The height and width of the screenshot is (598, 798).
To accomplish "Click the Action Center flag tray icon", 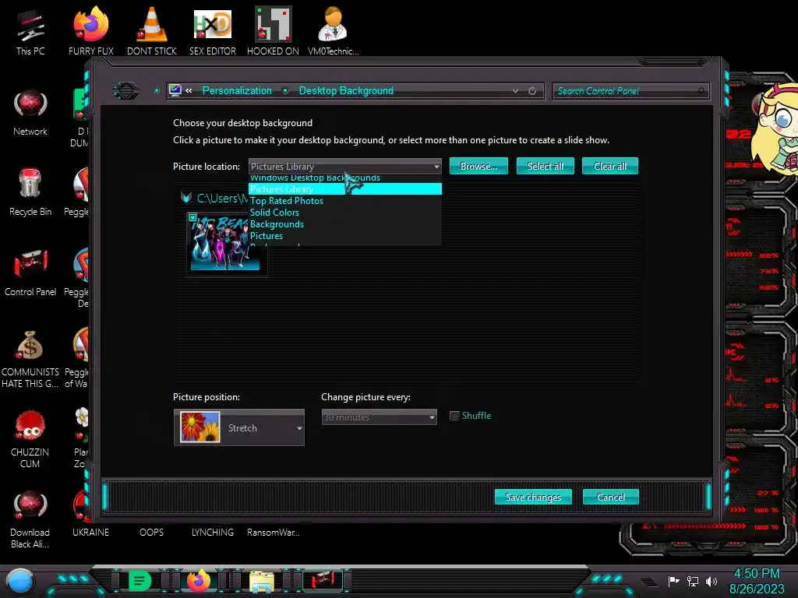I will point(674,581).
